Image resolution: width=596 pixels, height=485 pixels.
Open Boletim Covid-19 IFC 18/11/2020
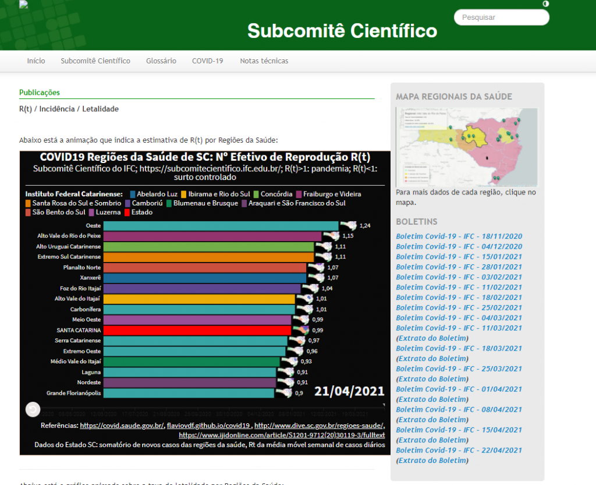click(x=459, y=236)
